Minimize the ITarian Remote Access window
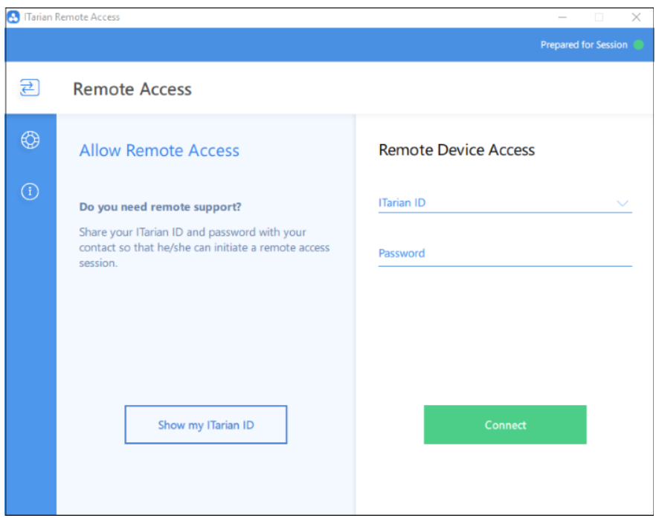Screen dimensions: 656x518 coord(562,17)
